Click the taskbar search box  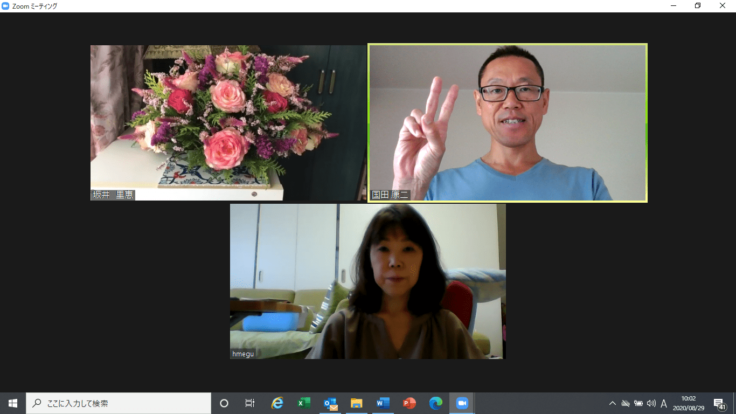coord(119,403)
